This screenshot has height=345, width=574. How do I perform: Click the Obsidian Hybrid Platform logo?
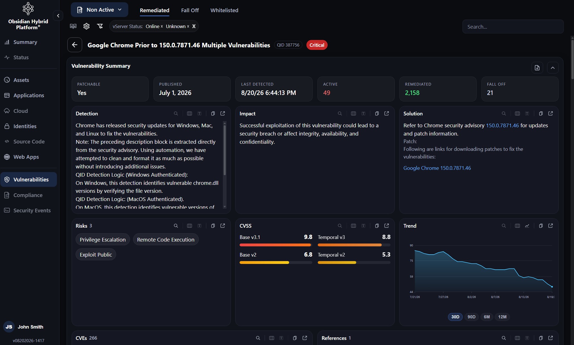coord(28,9)
